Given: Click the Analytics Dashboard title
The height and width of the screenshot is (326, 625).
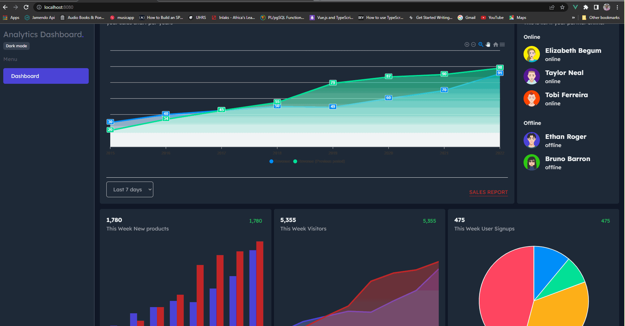Looking at the screenshot, I should [x=43, y=35].
